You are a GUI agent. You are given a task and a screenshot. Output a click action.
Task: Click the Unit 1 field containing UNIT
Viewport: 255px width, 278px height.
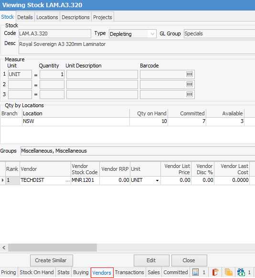[x=20, y=74]
